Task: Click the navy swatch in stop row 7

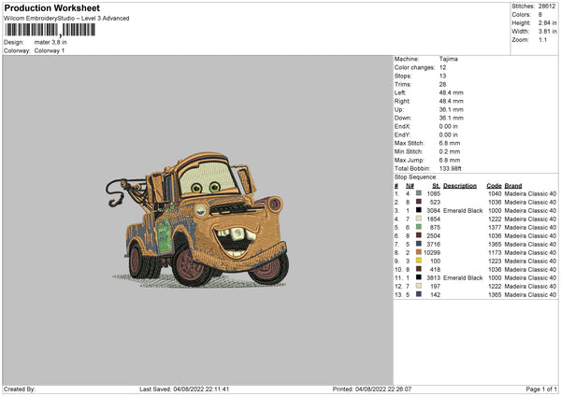Action: point(419,244)
